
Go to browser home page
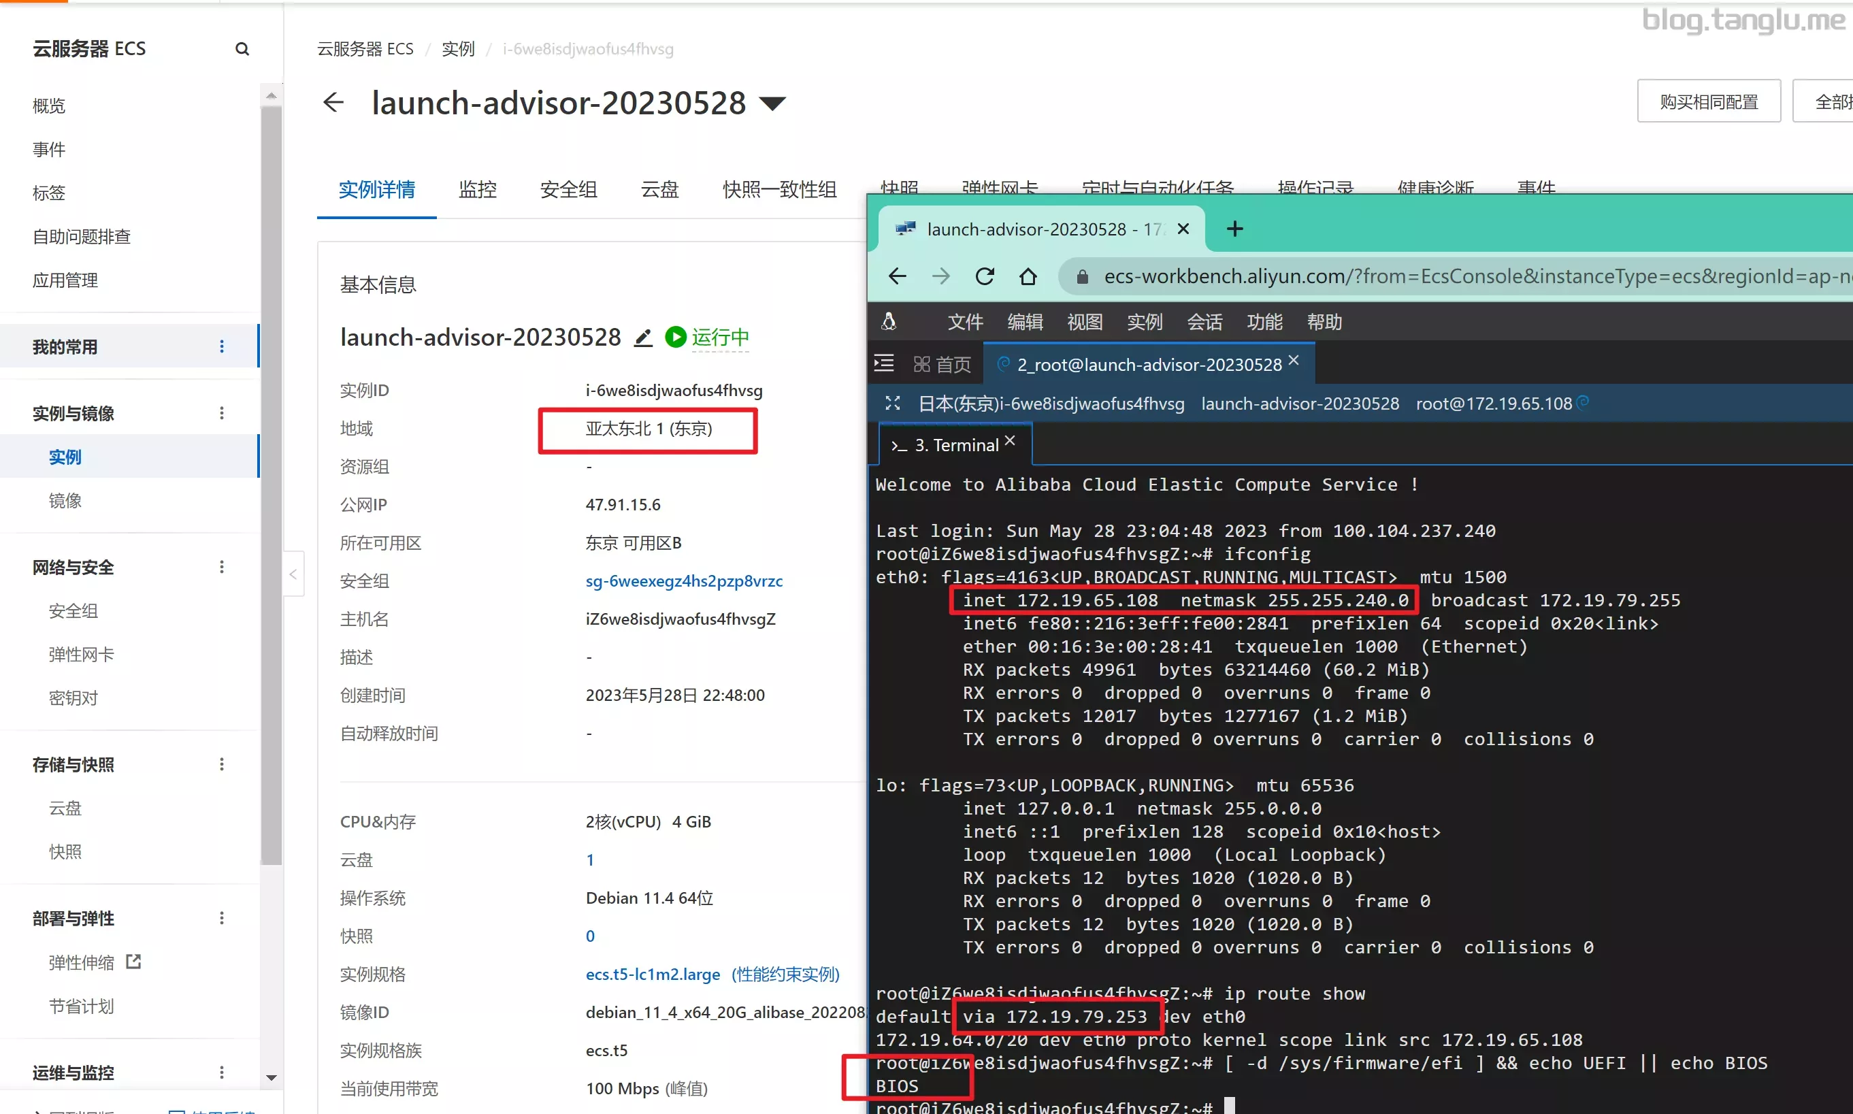click(1028, 276)
